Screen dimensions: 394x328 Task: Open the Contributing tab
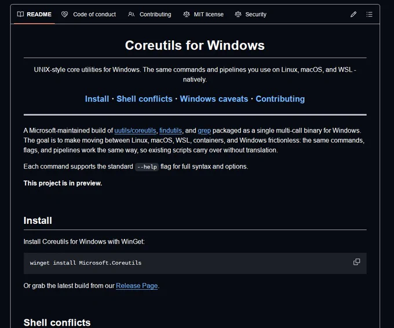coord(149,14)
